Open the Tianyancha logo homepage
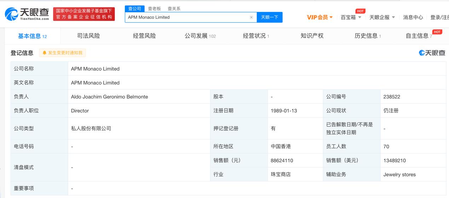The image size is (449, 198). [x=27, y=14]
